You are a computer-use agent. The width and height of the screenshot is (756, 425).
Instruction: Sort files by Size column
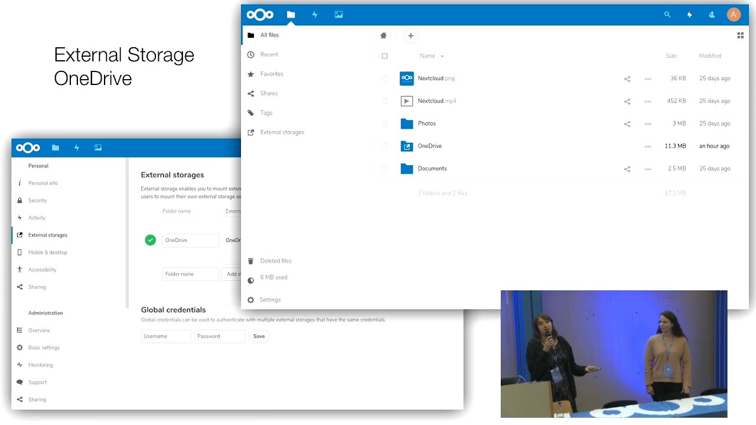(671, 55)
